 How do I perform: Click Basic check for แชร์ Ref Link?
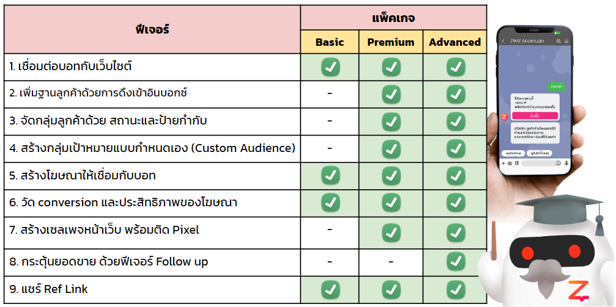tap(330, 290)
